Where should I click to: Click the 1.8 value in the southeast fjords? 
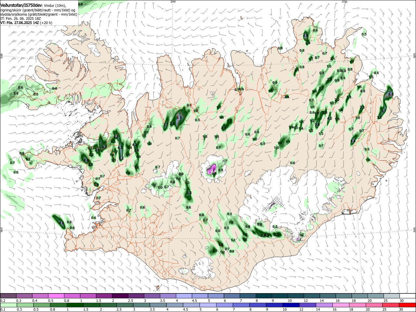click(x=368, y=160)
